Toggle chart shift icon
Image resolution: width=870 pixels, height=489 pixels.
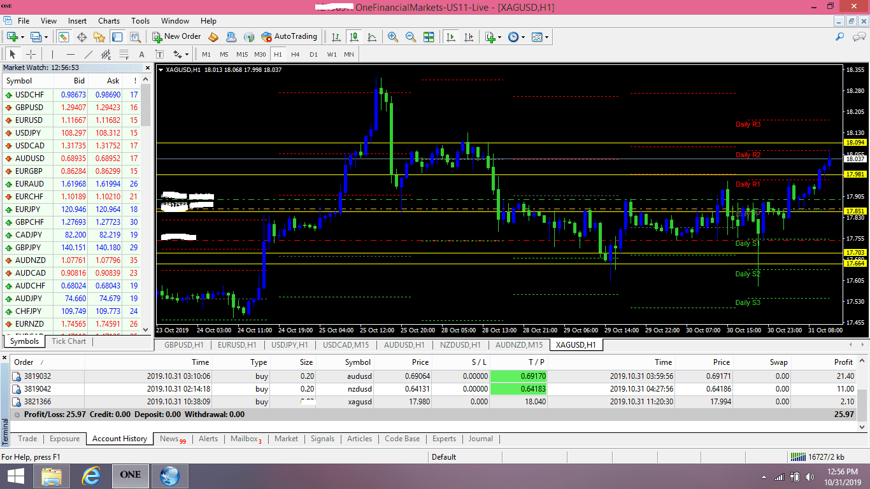(x=469, y=37)
